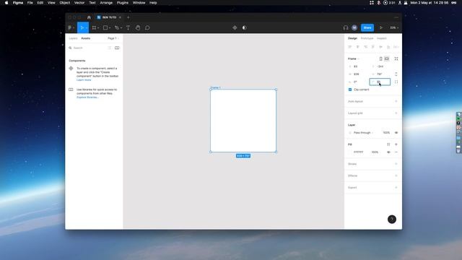Switch to the Prototype tab
The height and width of the screenshot is (260, 462).
point(367,38)
